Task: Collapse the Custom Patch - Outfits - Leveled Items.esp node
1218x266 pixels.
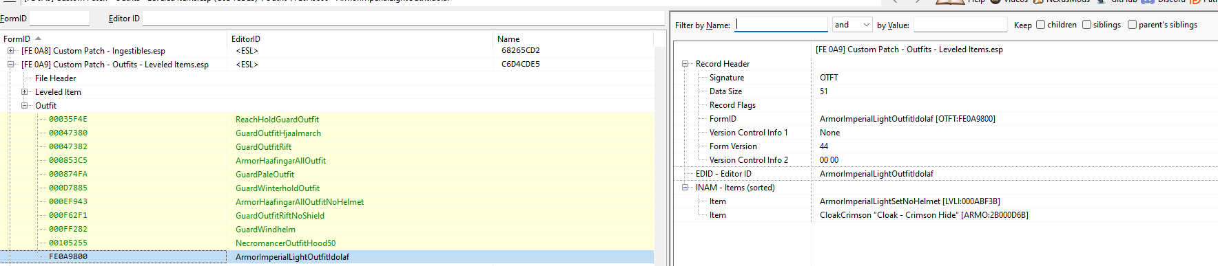Action: click(x=10, y=65)
